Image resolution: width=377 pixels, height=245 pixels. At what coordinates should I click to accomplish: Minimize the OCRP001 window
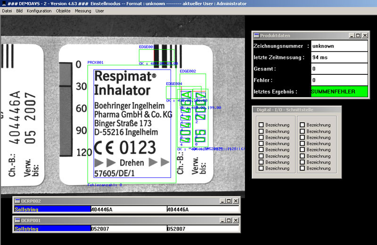(x=223, y=220)
